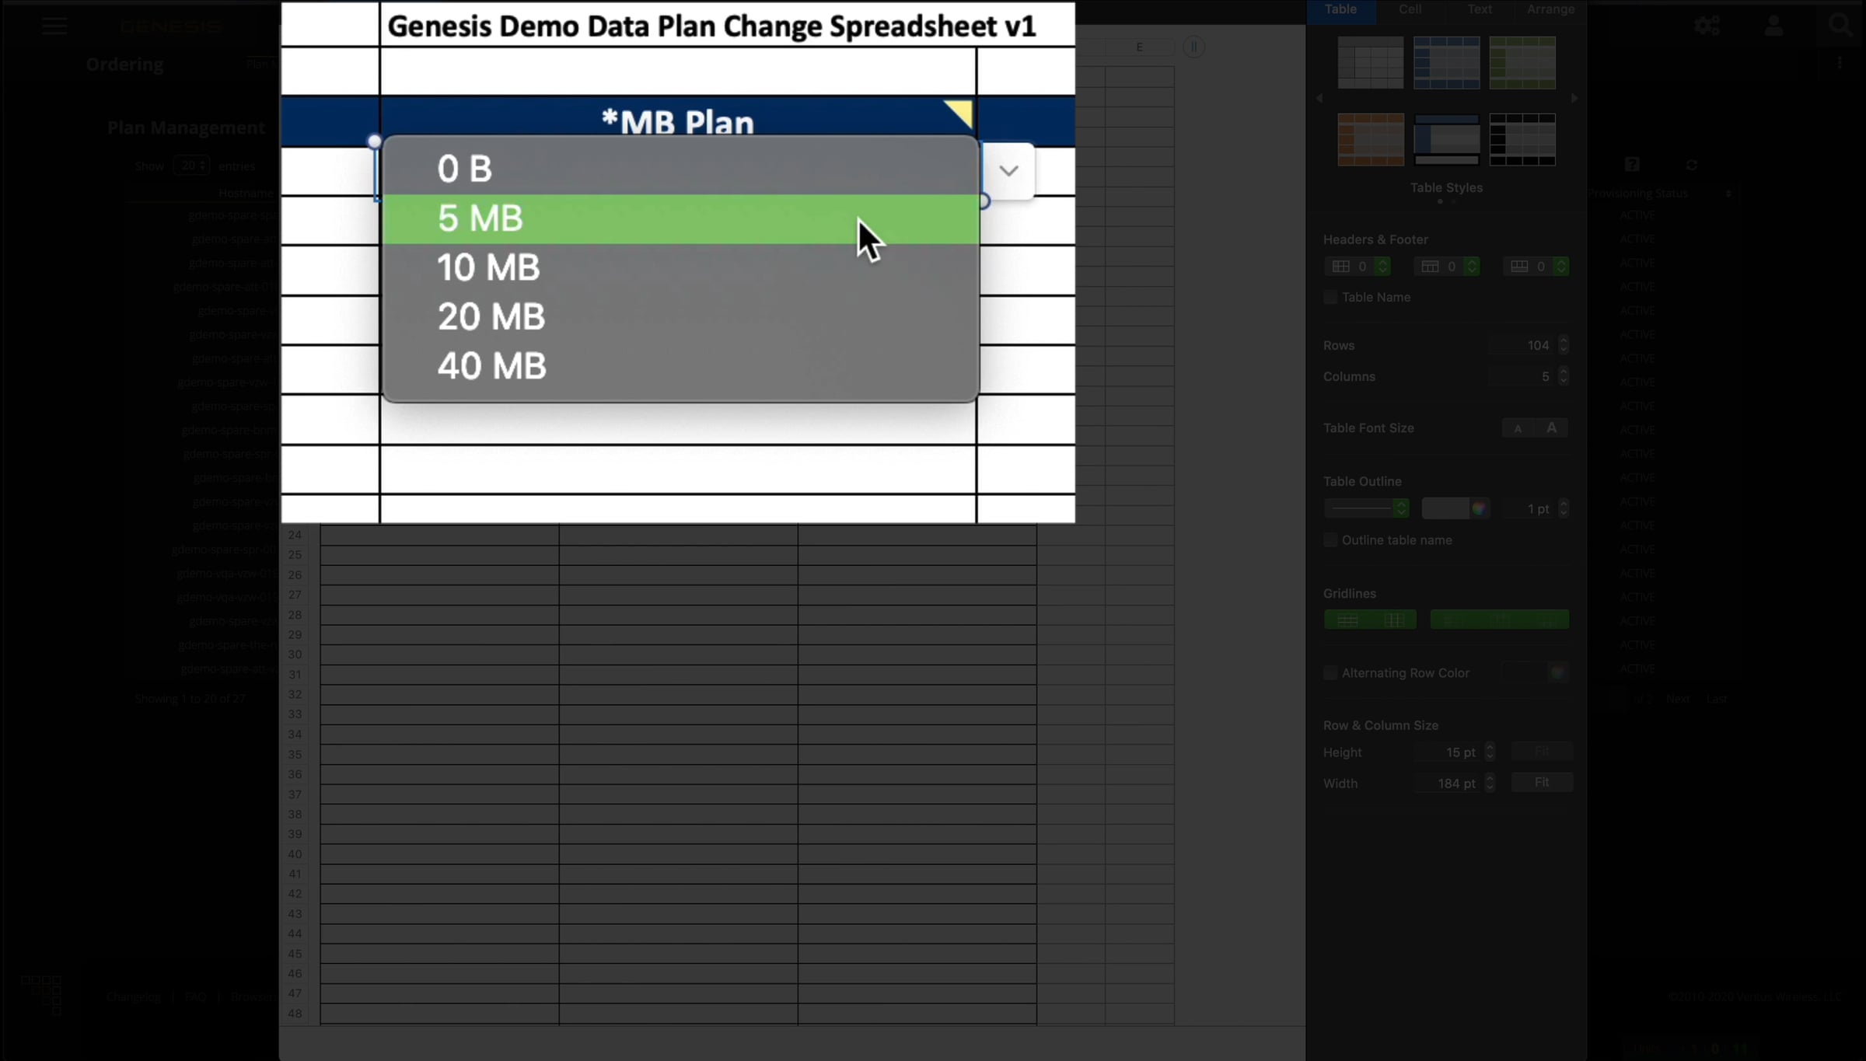Screen dimensions: 1866x1061
Task: Switch to the Cell tab
Action: coord(1410,9)
